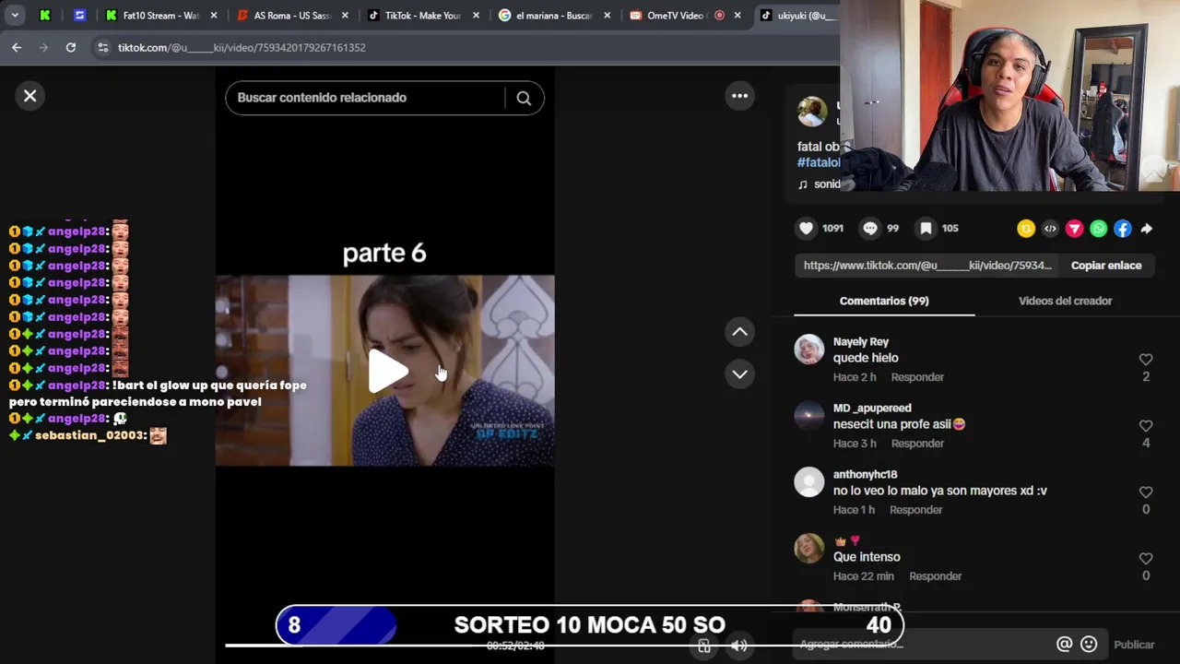Viewport: 1180px width, 664px height.
Task: Open MD_apupereed's profile avatar
Action: (x=809, y=416)
